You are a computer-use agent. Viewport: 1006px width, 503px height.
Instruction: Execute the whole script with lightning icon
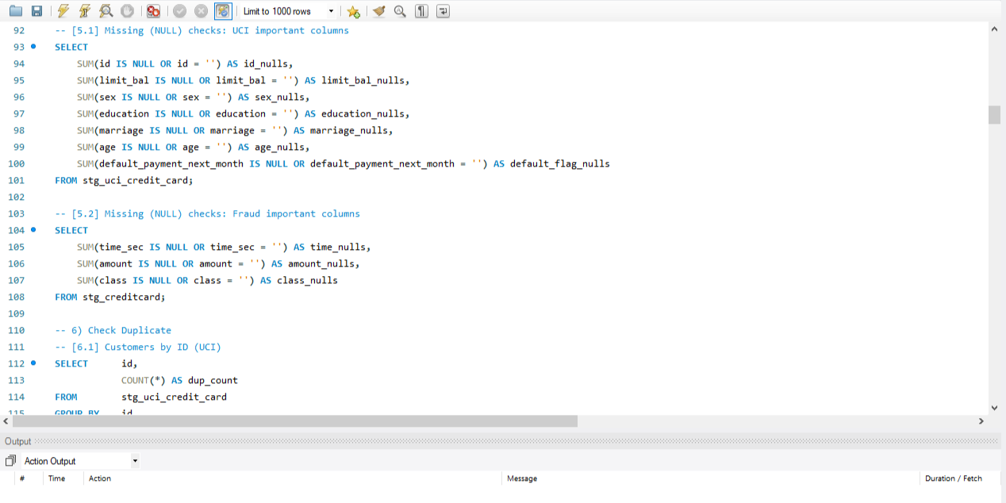pos(63,11)
